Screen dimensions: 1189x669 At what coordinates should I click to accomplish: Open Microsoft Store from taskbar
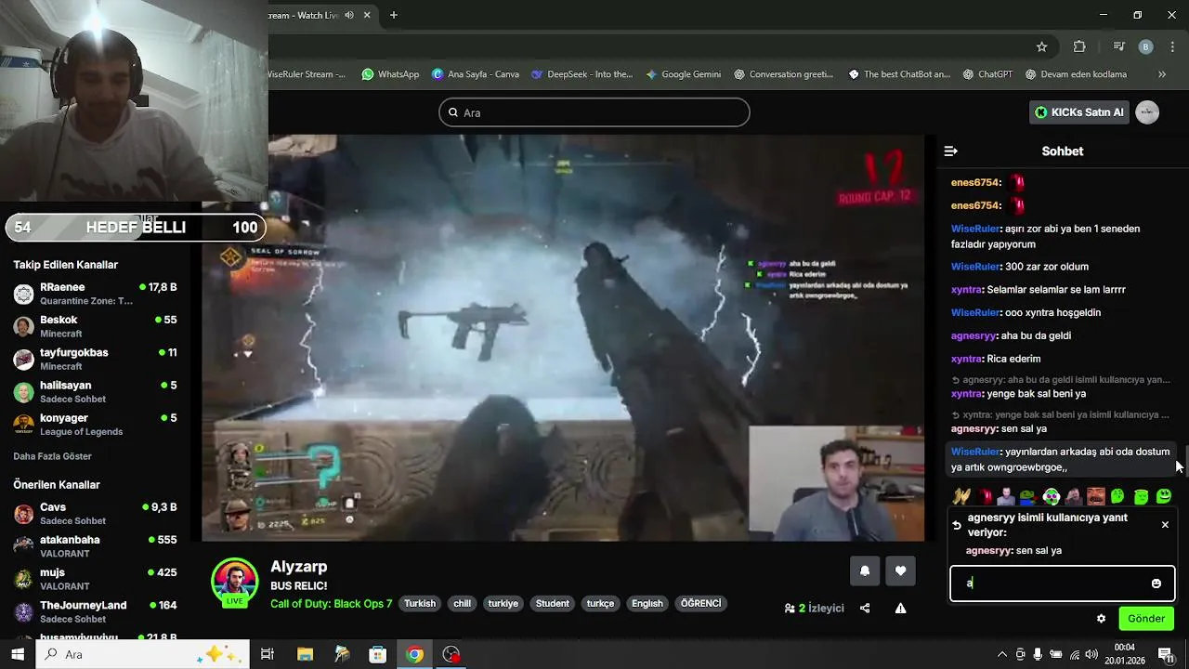[x=378, y=654]
